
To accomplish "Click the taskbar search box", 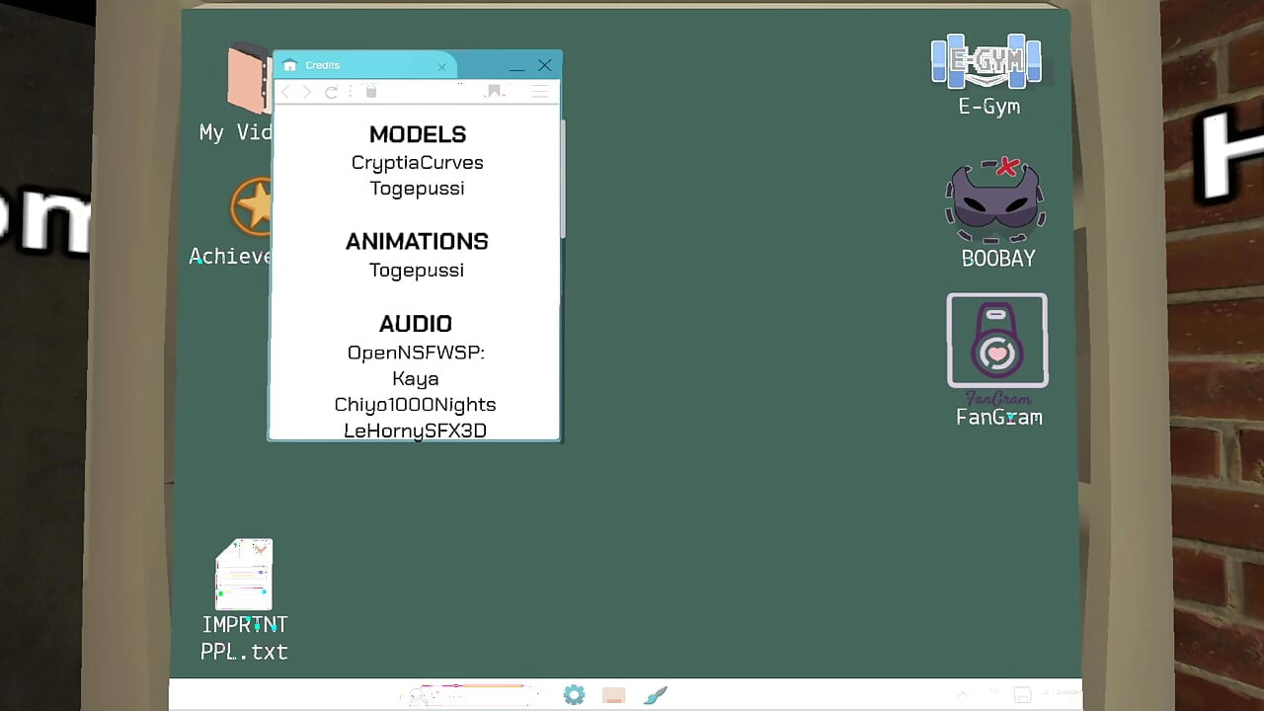I will (x=469, y=694).
